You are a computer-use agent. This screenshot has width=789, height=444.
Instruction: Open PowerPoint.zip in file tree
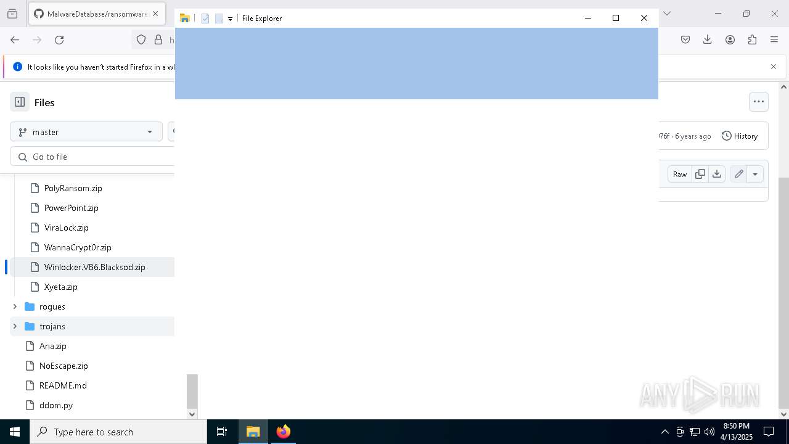coord(71,208)
